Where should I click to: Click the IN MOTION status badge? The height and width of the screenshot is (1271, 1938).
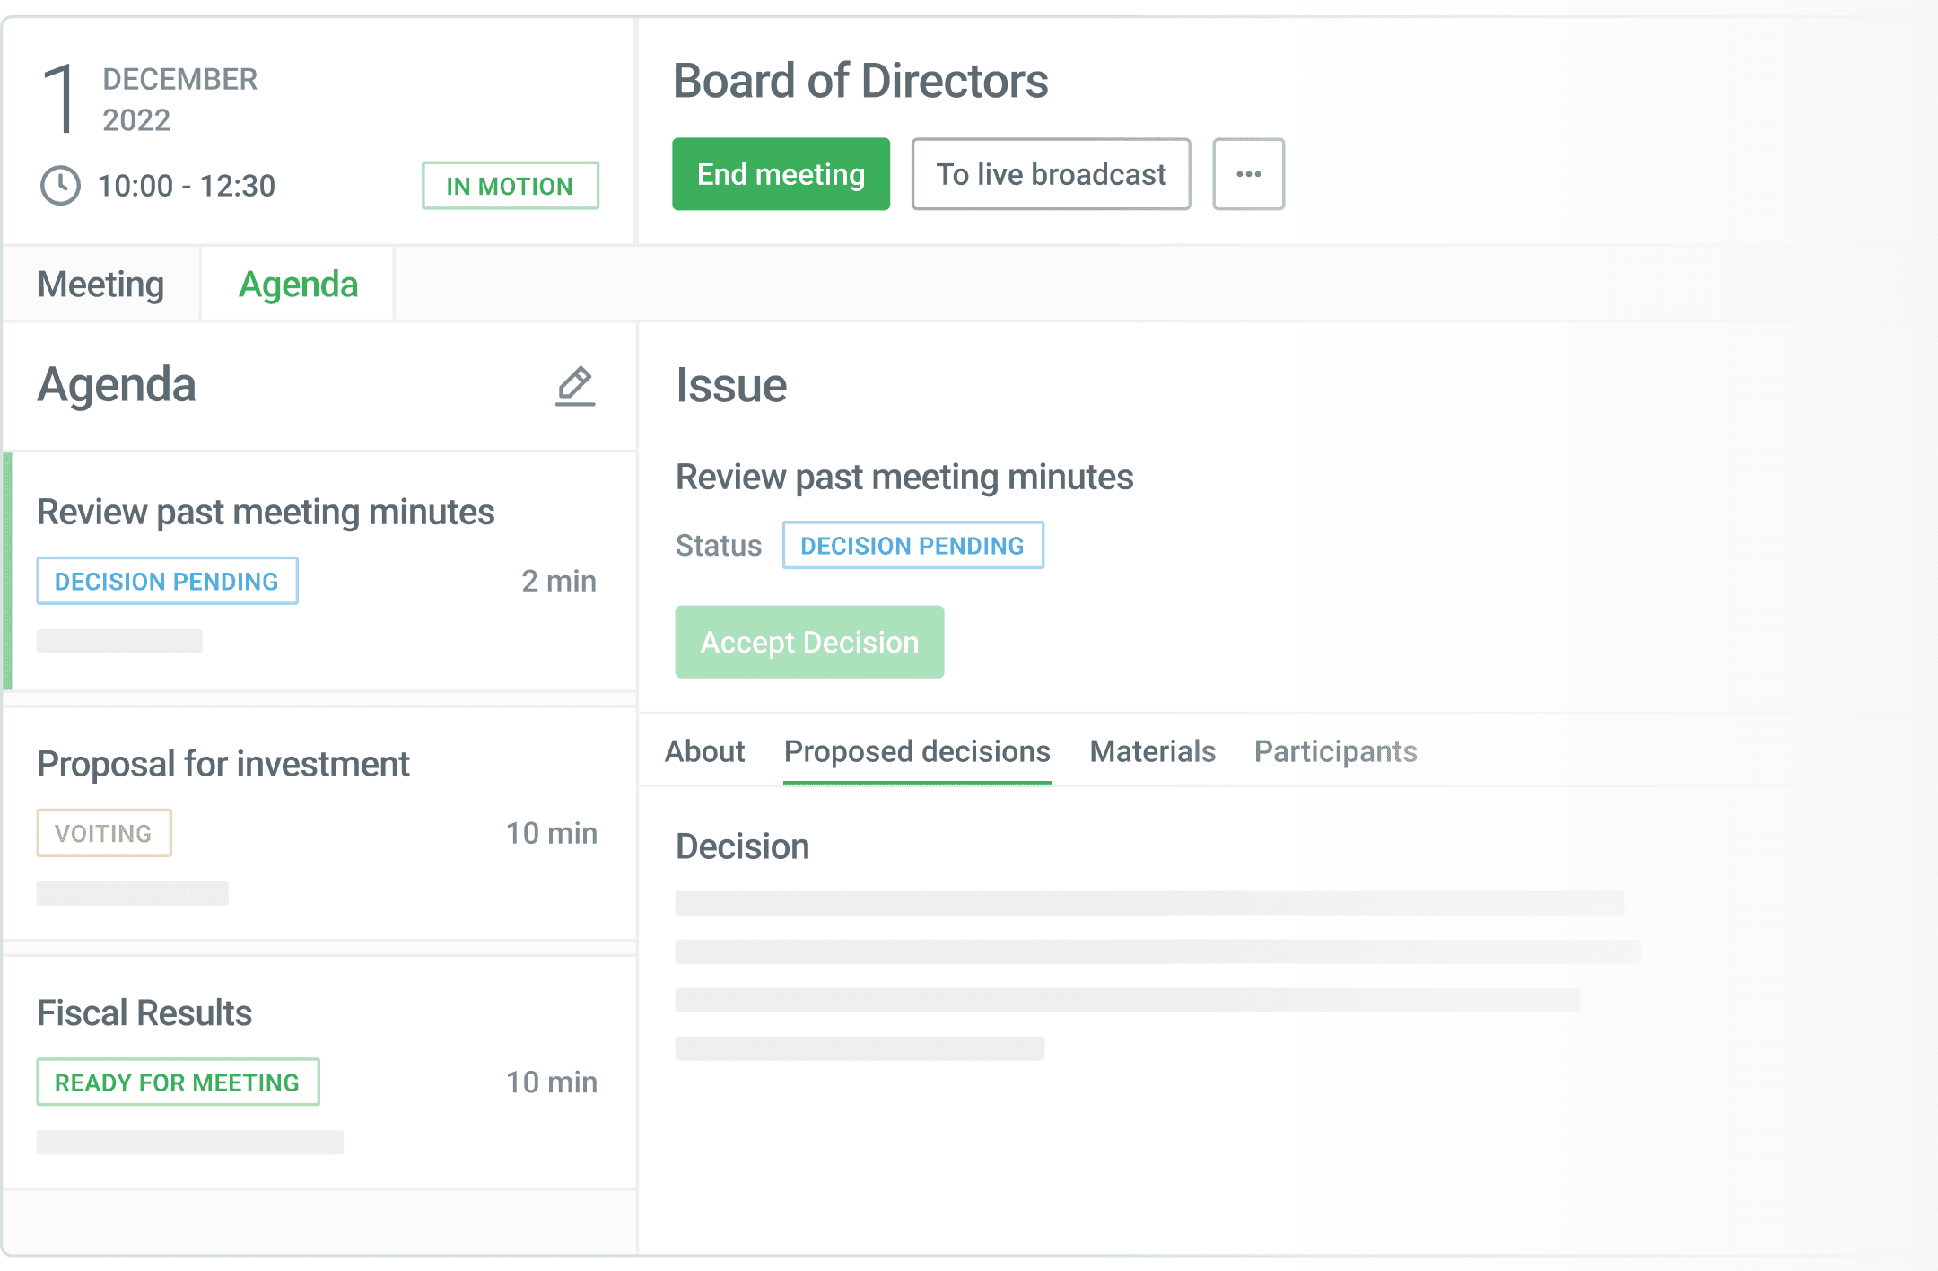[x=510, y=186]
